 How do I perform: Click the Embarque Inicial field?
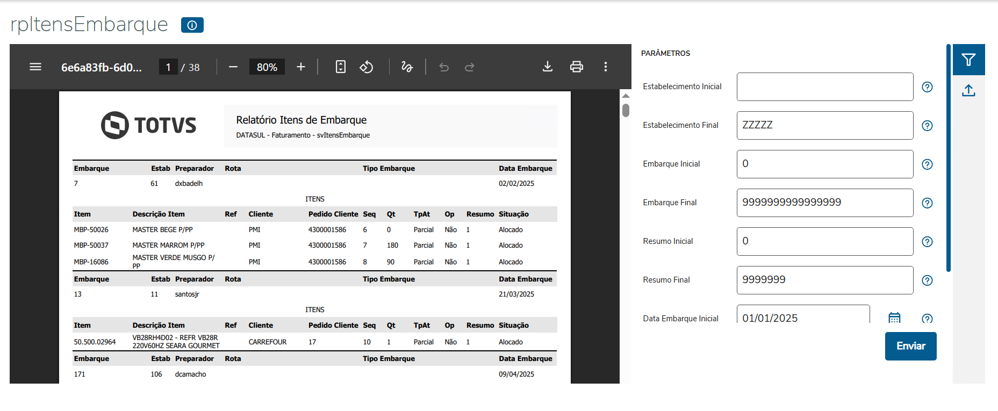825,164
